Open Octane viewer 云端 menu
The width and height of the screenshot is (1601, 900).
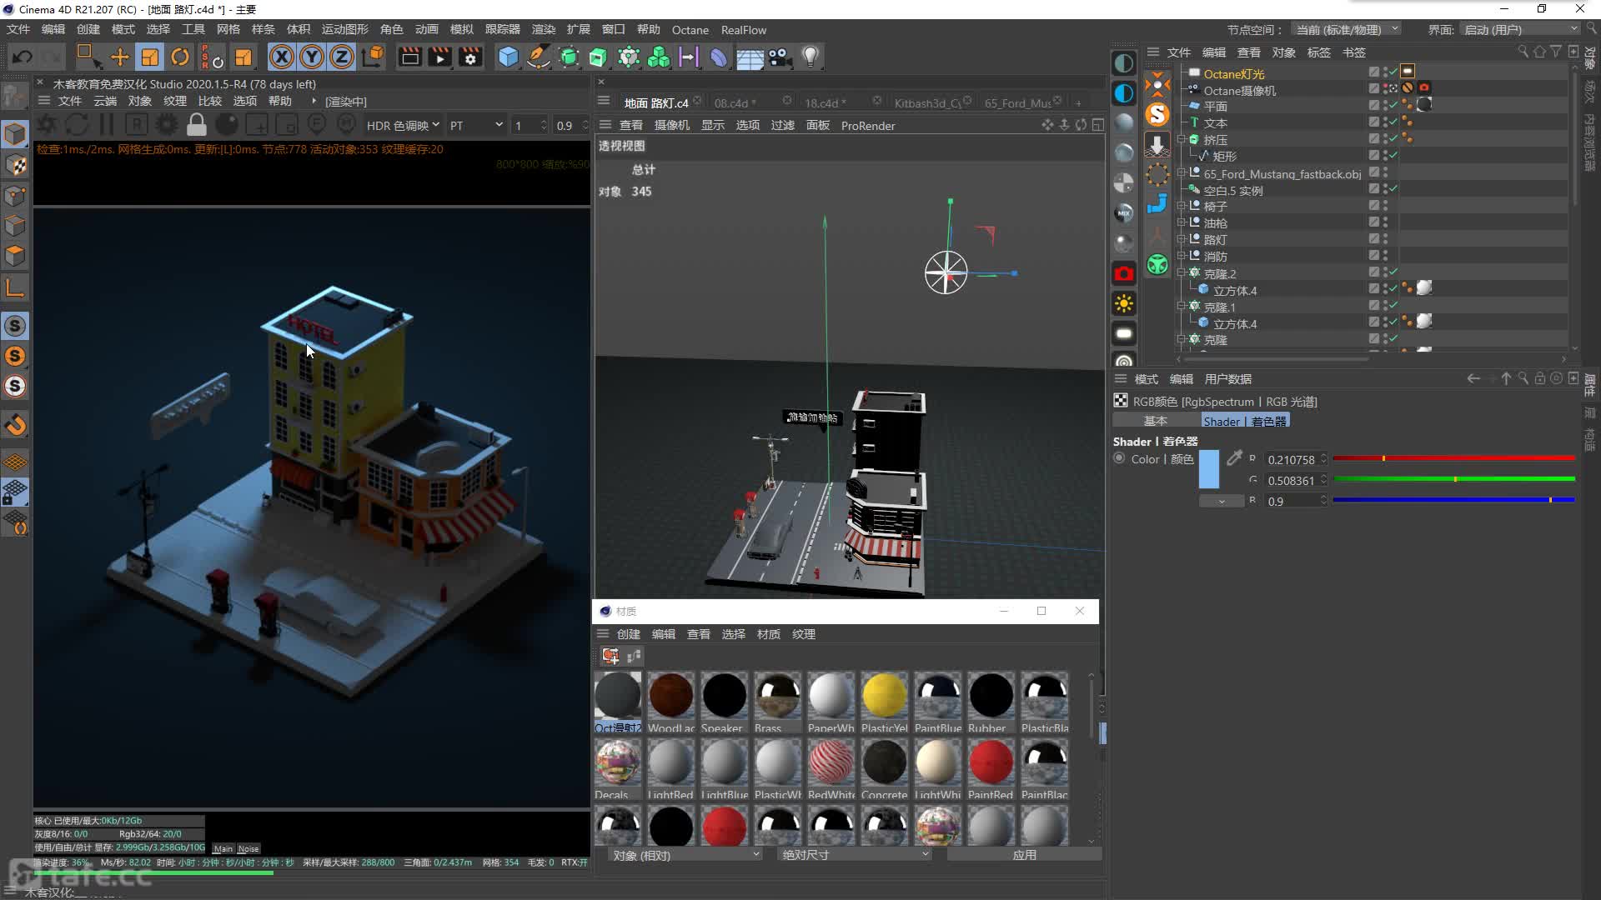click(x=105, y=101)
